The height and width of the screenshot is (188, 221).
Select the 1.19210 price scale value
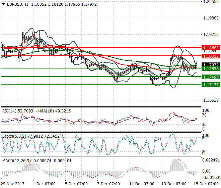click(x=211, y=35)
